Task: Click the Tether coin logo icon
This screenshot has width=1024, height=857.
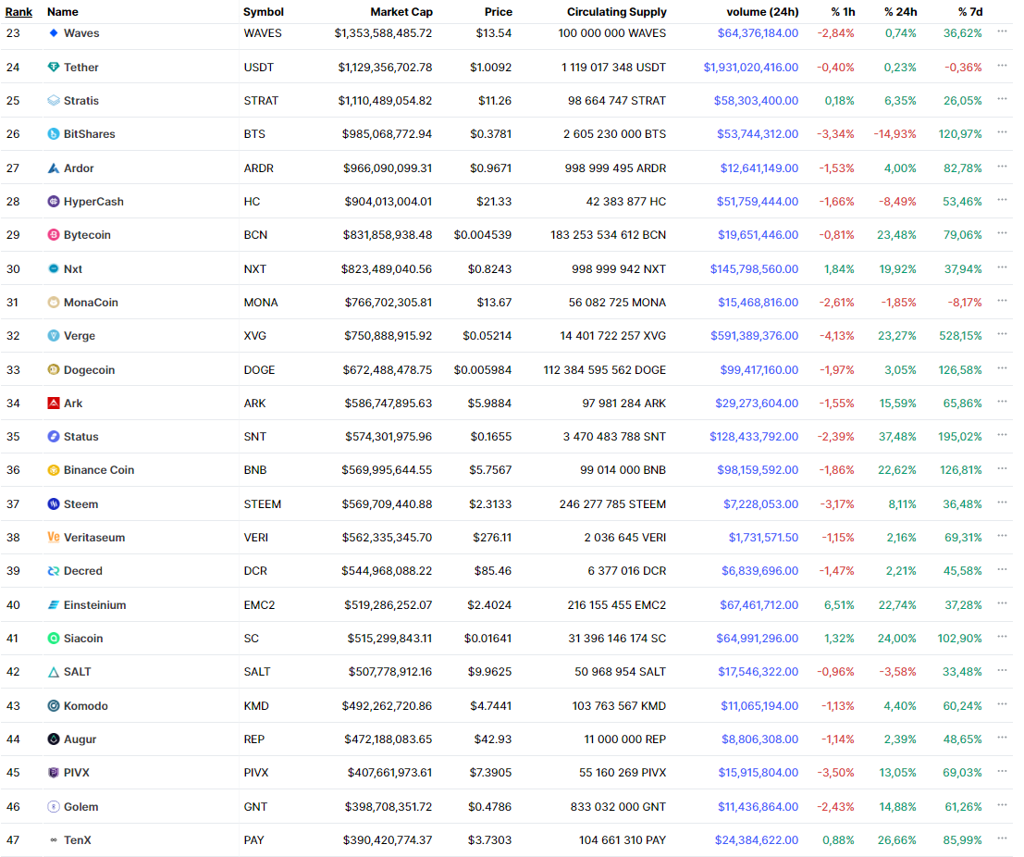Action: (x=54, y=68)
